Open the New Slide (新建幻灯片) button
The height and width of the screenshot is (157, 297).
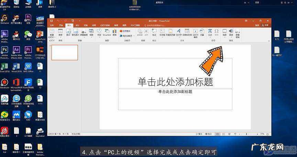52,34
